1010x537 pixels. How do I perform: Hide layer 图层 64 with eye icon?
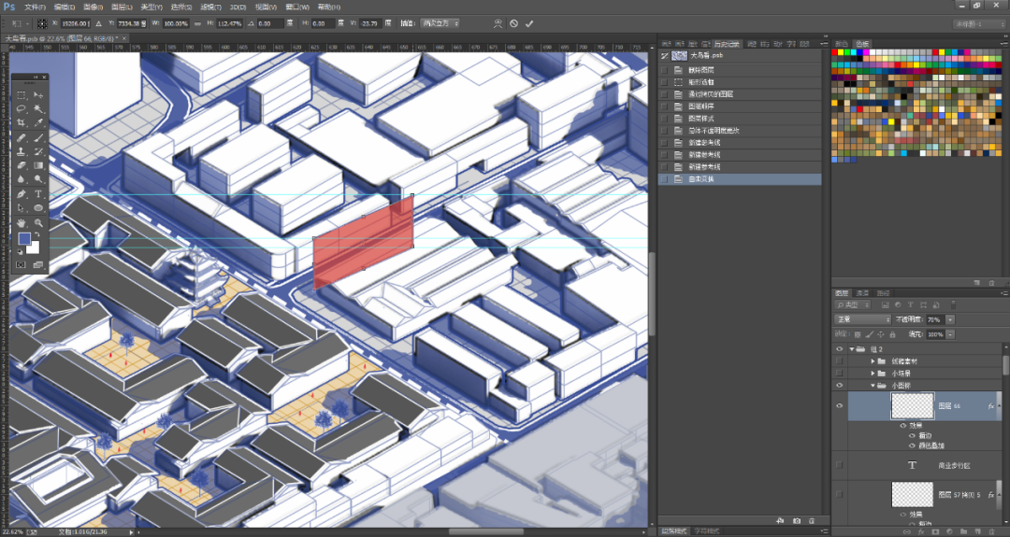click(x=839, y=406)
